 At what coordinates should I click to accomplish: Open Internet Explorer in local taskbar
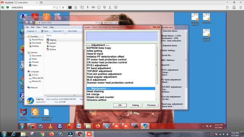(x=14, y=134)
